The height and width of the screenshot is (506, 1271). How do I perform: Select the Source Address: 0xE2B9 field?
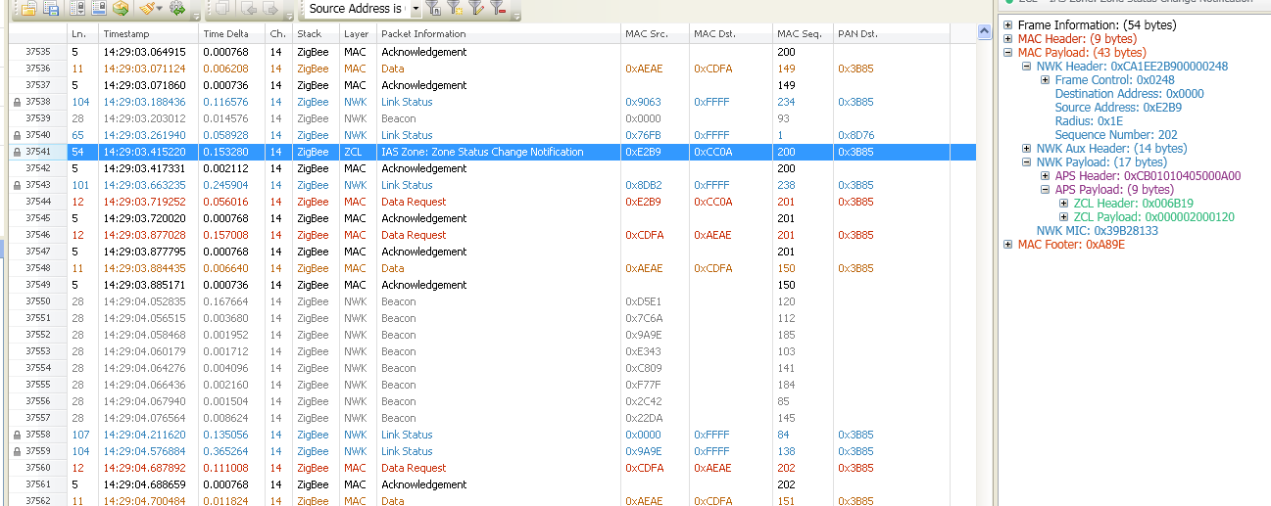click(1117, 108)
